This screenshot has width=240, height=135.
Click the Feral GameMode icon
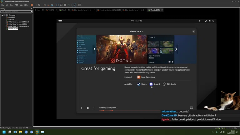coord(139,77)
